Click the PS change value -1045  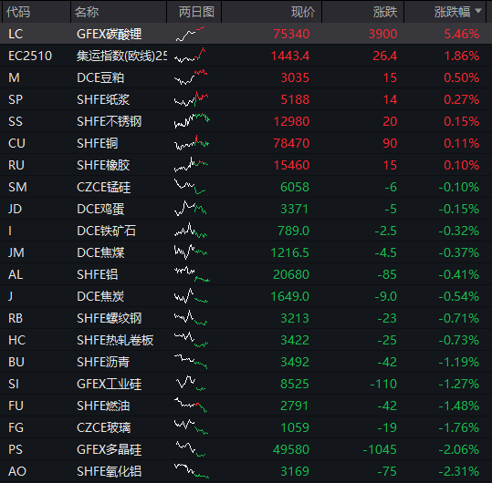click(380, 449)
